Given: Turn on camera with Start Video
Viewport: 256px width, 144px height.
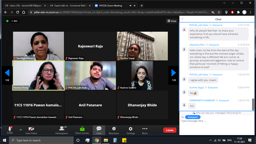Looking at the screenshot, I should click(x=31, y=129).
